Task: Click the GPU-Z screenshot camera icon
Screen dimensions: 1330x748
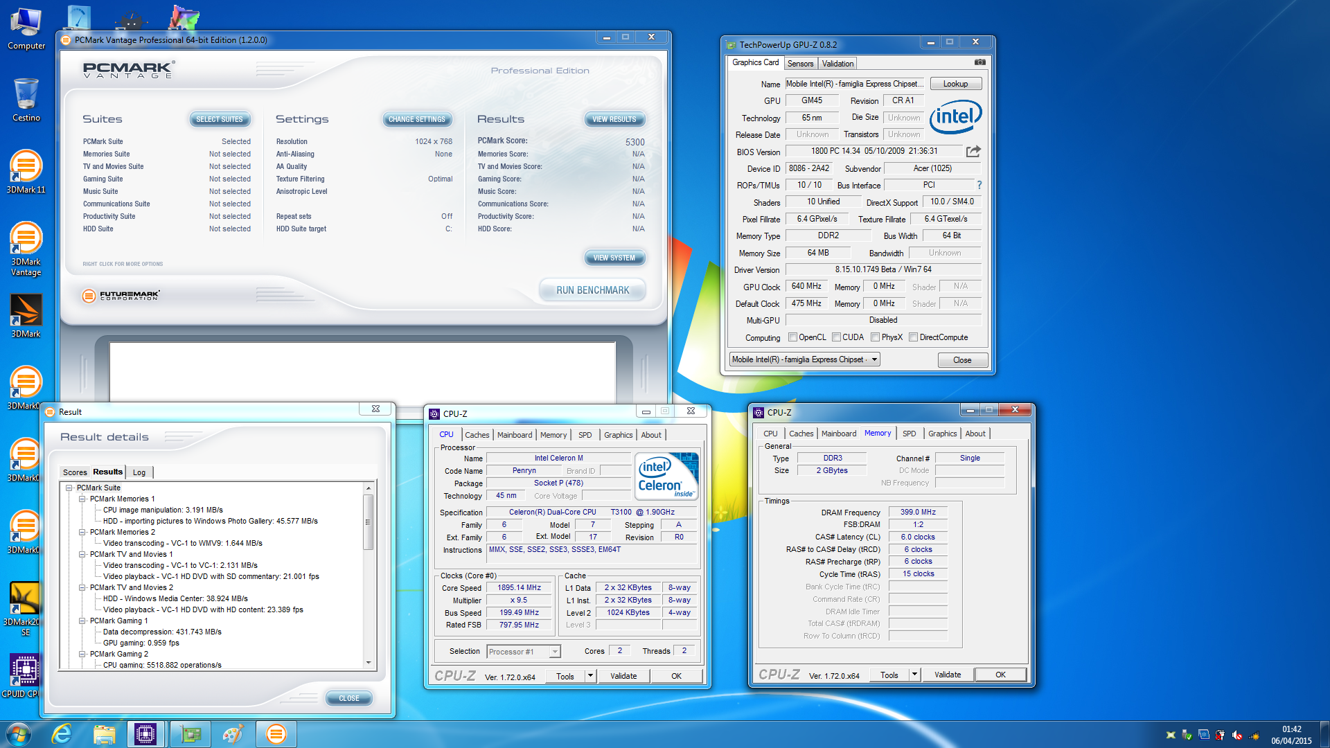Action: point(979,62)
